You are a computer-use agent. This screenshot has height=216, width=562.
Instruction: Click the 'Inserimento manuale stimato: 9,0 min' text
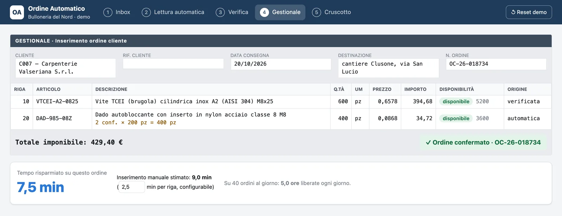tap(164, 177)
